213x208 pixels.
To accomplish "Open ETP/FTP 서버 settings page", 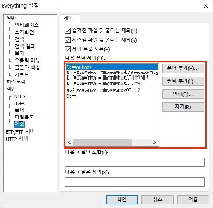I will pos(20,132).
